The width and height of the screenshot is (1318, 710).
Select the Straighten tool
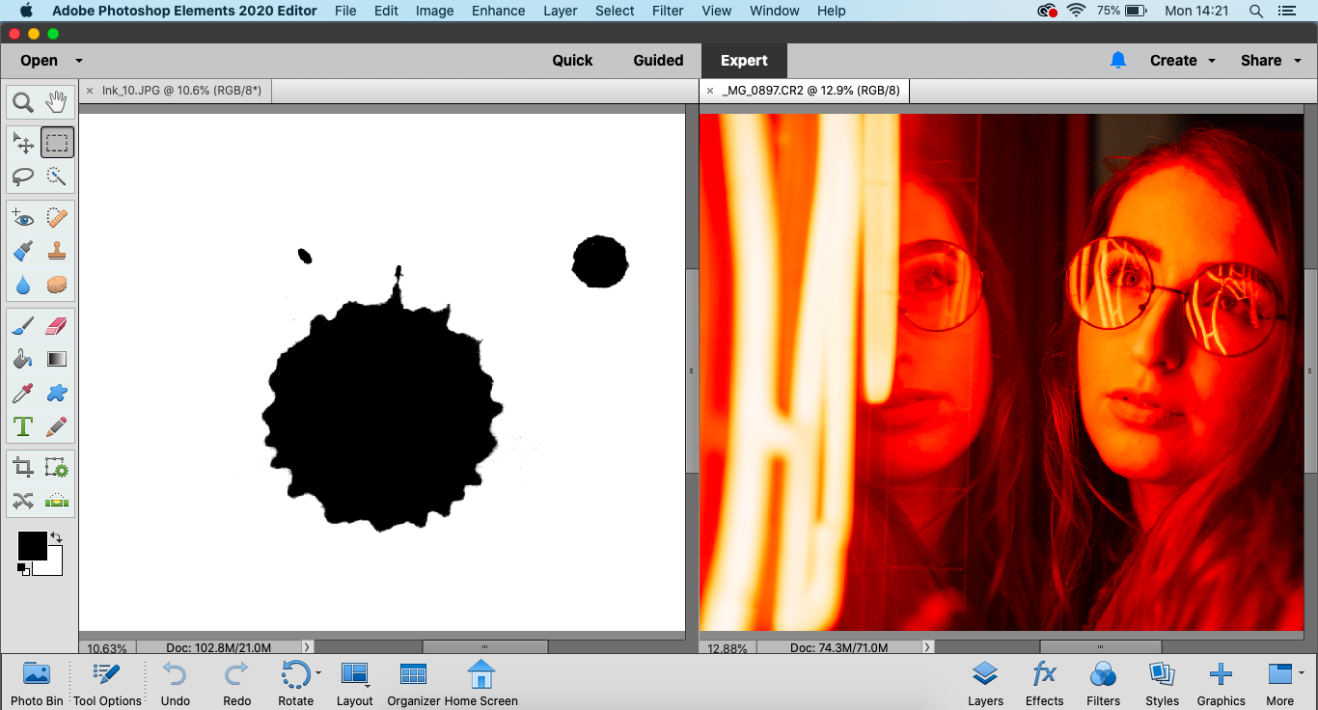click(57, 502)
